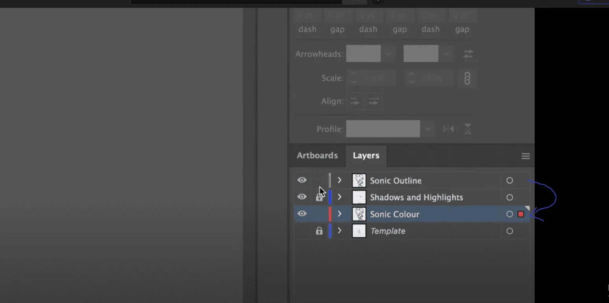Click the target circle for Sonic Colour
This screenshot has height=303, width=609.
pyautogui.click(x=510, y=214)
